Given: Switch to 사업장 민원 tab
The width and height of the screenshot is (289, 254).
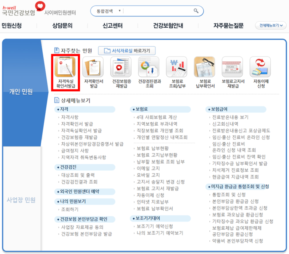Looking at the screenshot, I should click(x=21, y=200).
